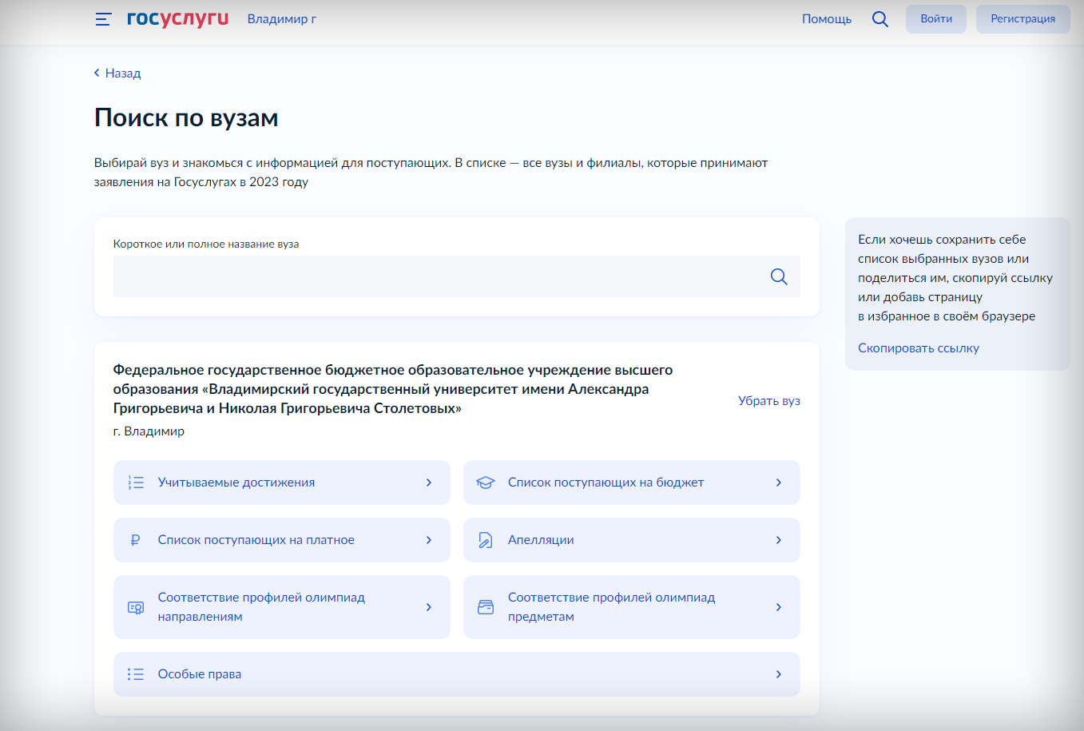This screenshot has width=1084, height=731.
Task: Focus the university name search field
Action: 457,276
